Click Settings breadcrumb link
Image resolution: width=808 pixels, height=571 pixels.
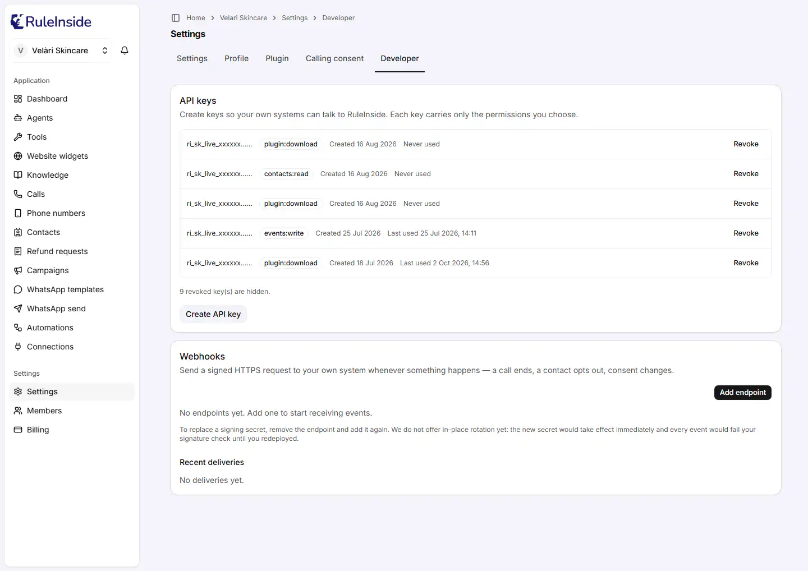295,18
